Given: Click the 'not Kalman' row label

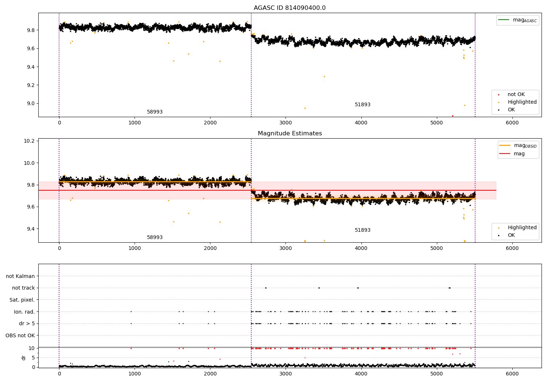Looking at the screenshot, I should click(x=20, y=276).
